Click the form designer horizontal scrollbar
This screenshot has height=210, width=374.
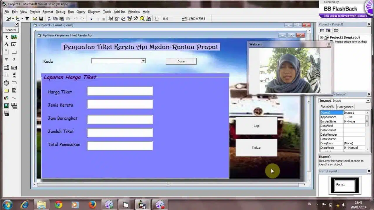168,185
